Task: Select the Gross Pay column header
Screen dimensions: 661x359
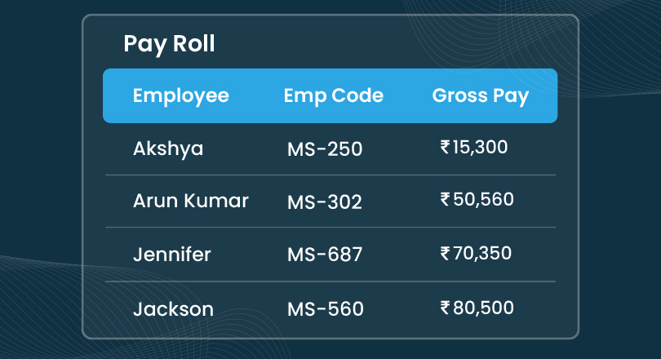Action: pos(480,95)
